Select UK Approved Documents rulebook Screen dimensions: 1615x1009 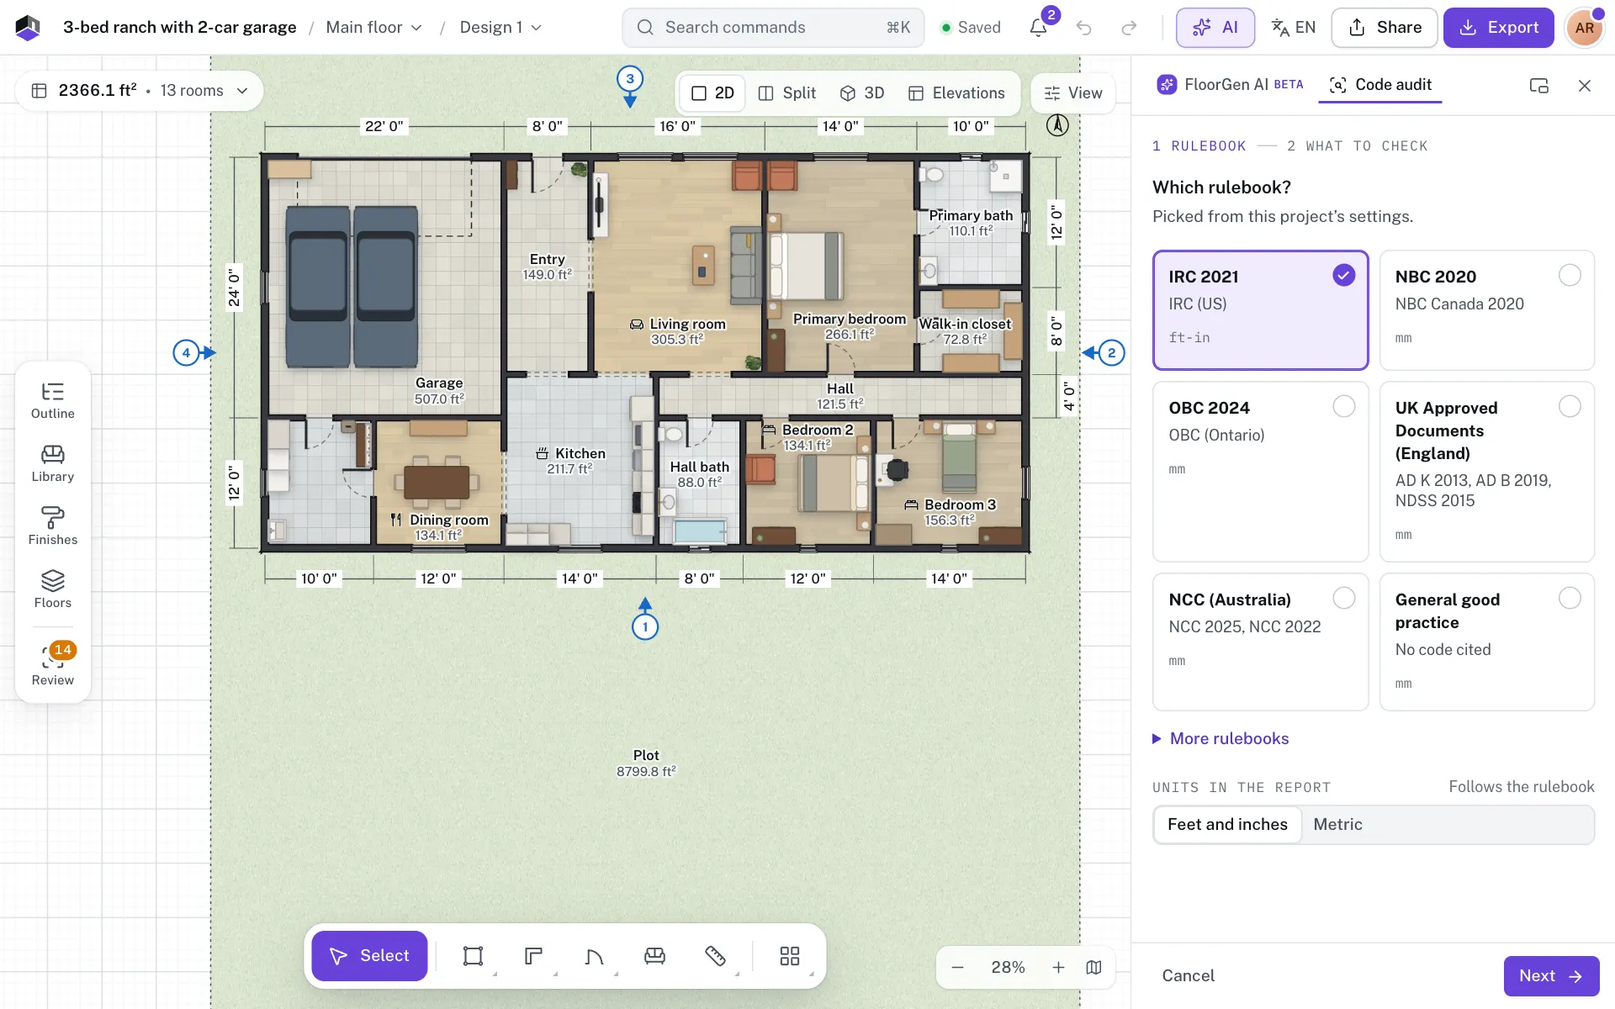click(1486, 472)
